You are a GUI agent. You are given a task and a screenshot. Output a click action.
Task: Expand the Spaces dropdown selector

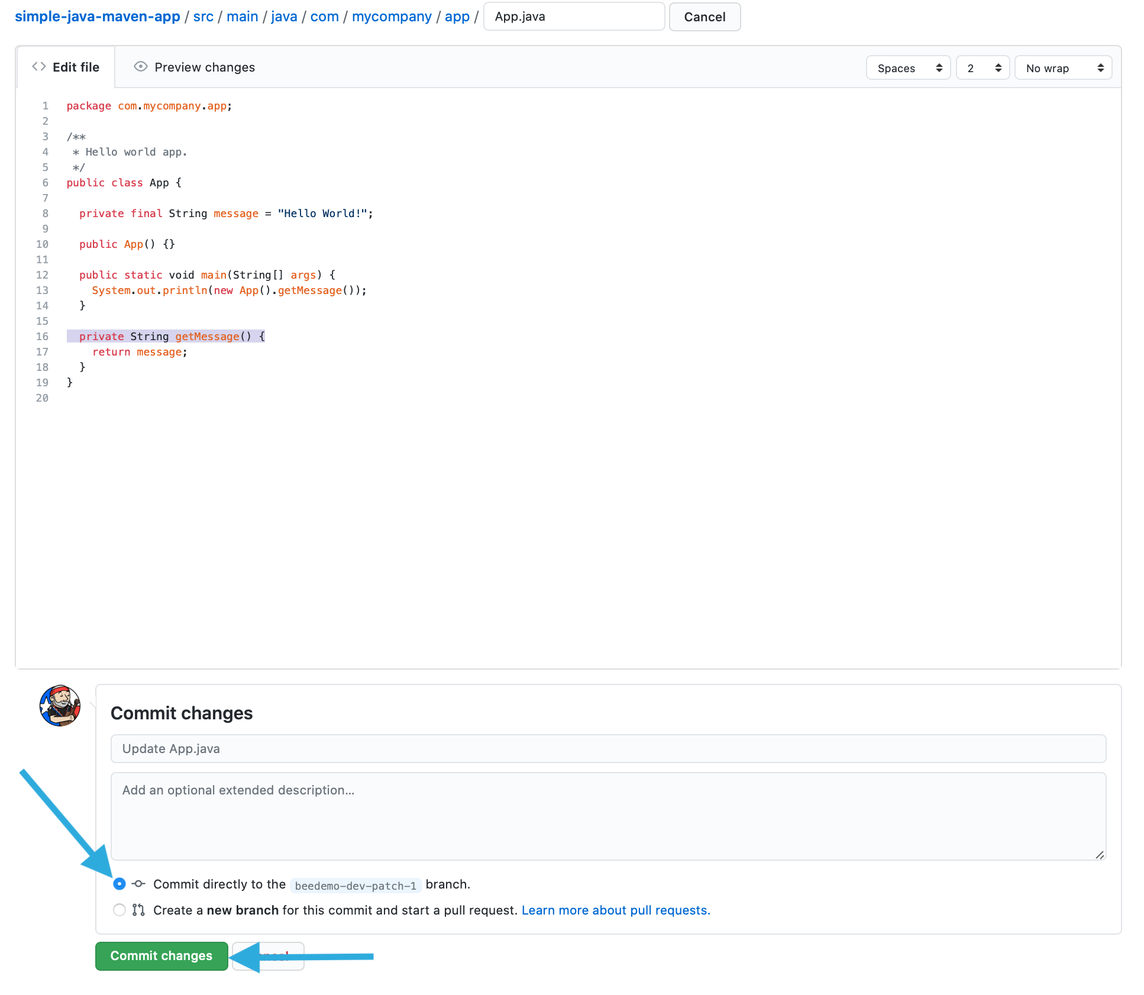(906, 67)
